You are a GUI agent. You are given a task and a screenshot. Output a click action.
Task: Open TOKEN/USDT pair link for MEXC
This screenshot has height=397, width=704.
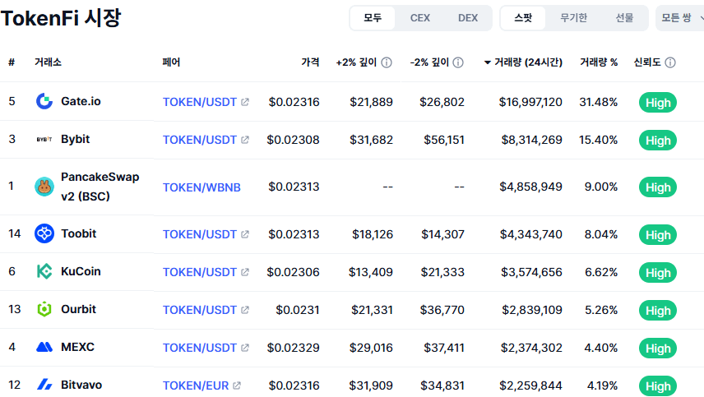(199, 347)
